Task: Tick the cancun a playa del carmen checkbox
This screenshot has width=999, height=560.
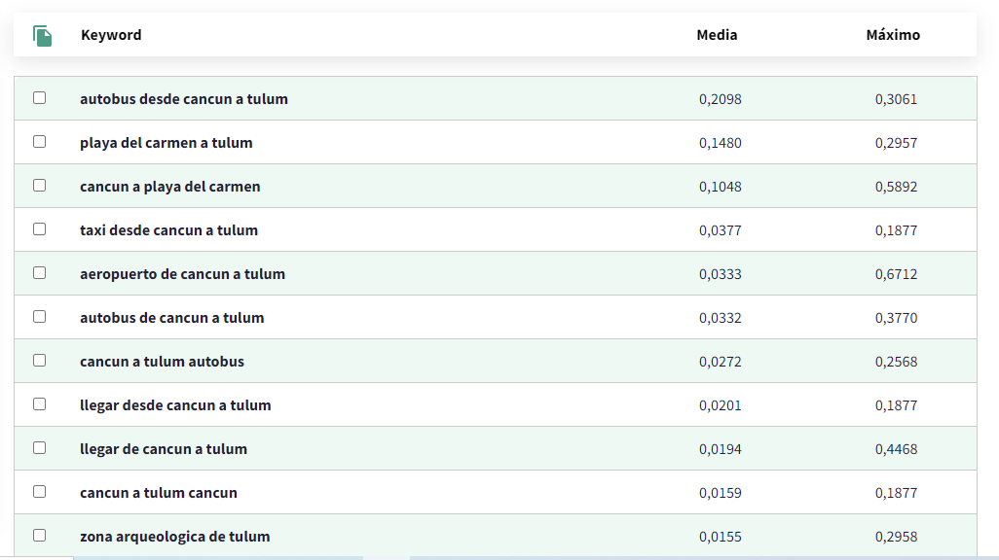Action: click(x=39, y=186)
